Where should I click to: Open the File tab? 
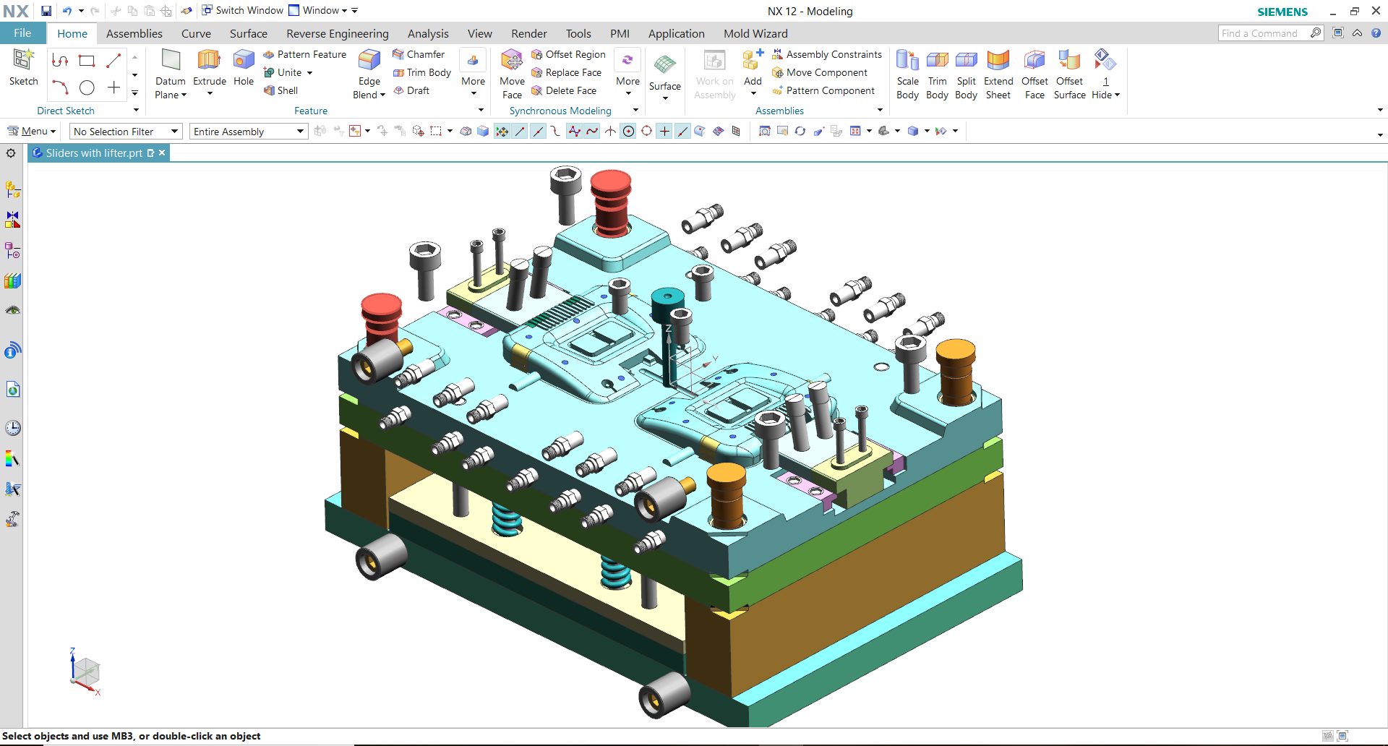click(22, 33)
